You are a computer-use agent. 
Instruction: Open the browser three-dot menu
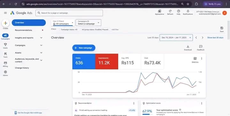point(226,4)
